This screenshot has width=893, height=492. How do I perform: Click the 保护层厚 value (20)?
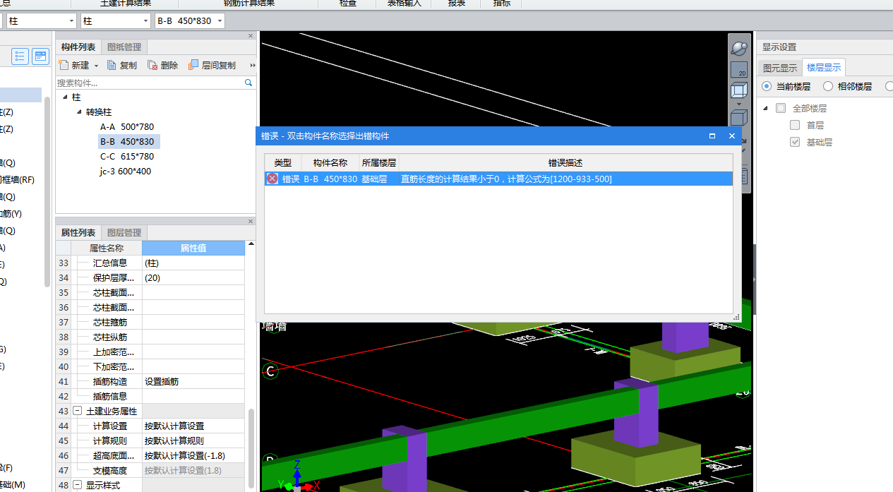tap(193, 277)
